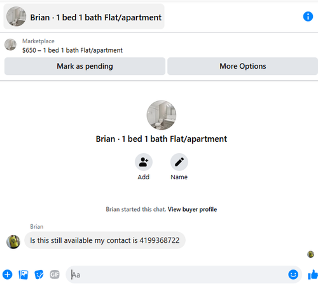Image resolution: width=318 pixels, height=286 pixels.
Task: Open the plus more-actions menu
Action: click(x=8, y=275)
